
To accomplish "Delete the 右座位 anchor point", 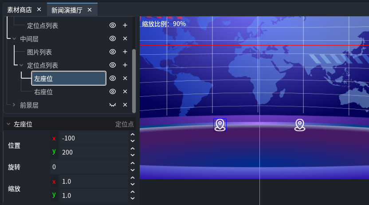I will [125, 91].
